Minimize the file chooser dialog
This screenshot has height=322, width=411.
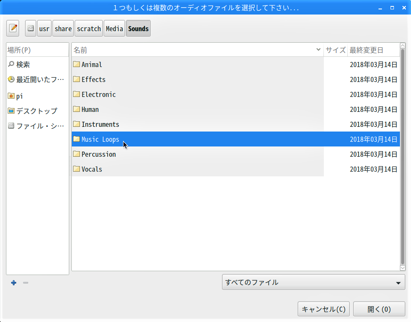(380, 8)
